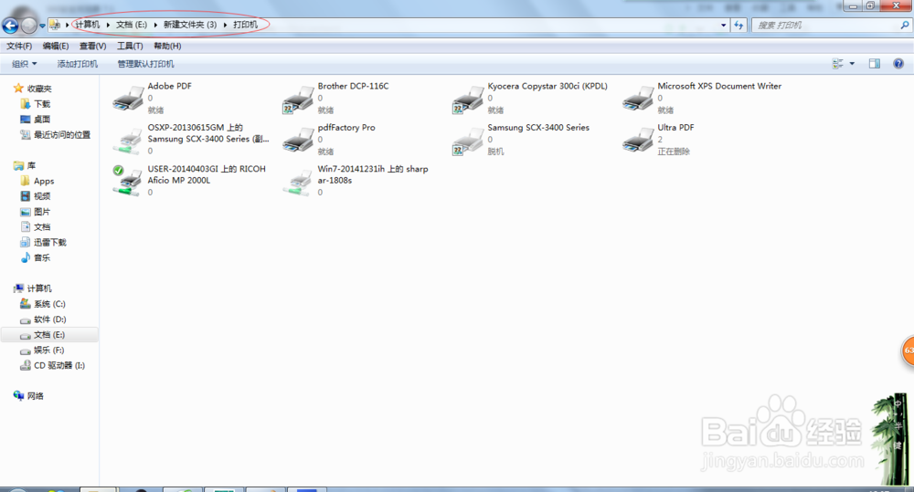This screenshot has width=914, height=492.
Task: Select the RICOH Aficio MP 2000L default printer icon
Action: [128, 181]
